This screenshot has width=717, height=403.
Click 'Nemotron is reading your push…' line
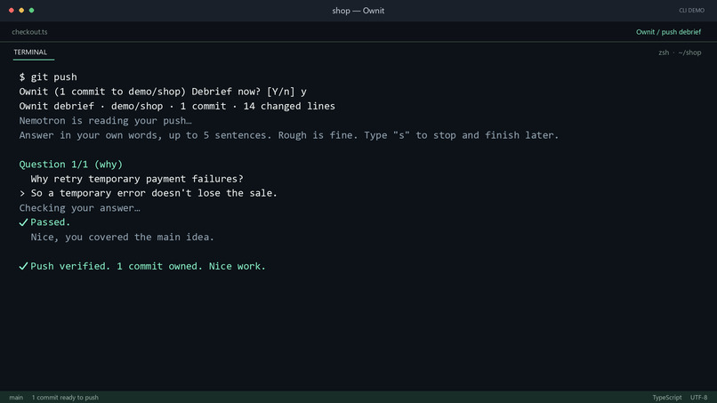coord(105,121)
